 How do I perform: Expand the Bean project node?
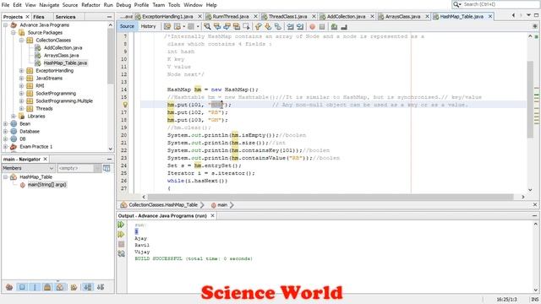6,124
